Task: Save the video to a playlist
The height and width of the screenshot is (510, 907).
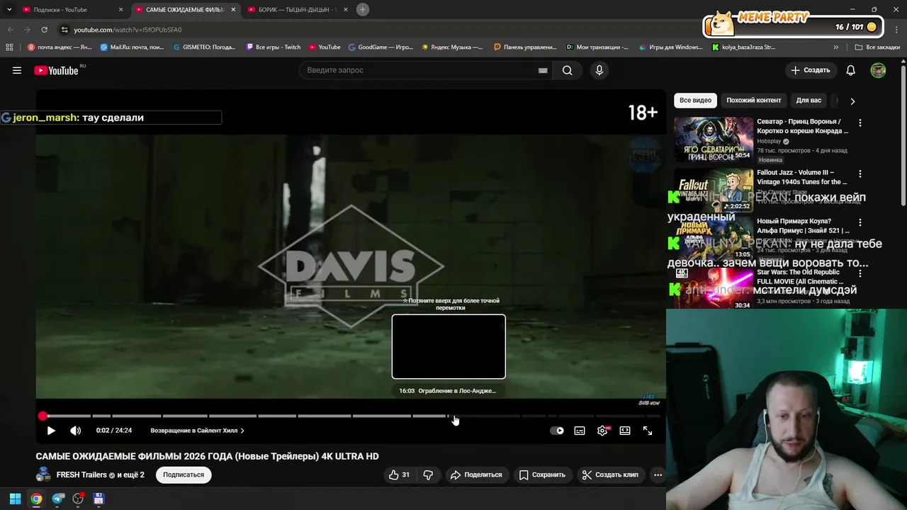Action: click(x=542, y=475)
